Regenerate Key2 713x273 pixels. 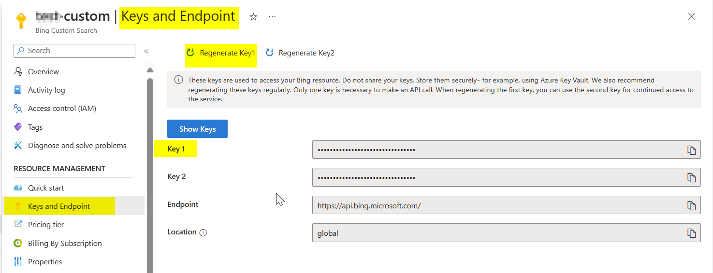pyautogui.click(x=300, y=53)
